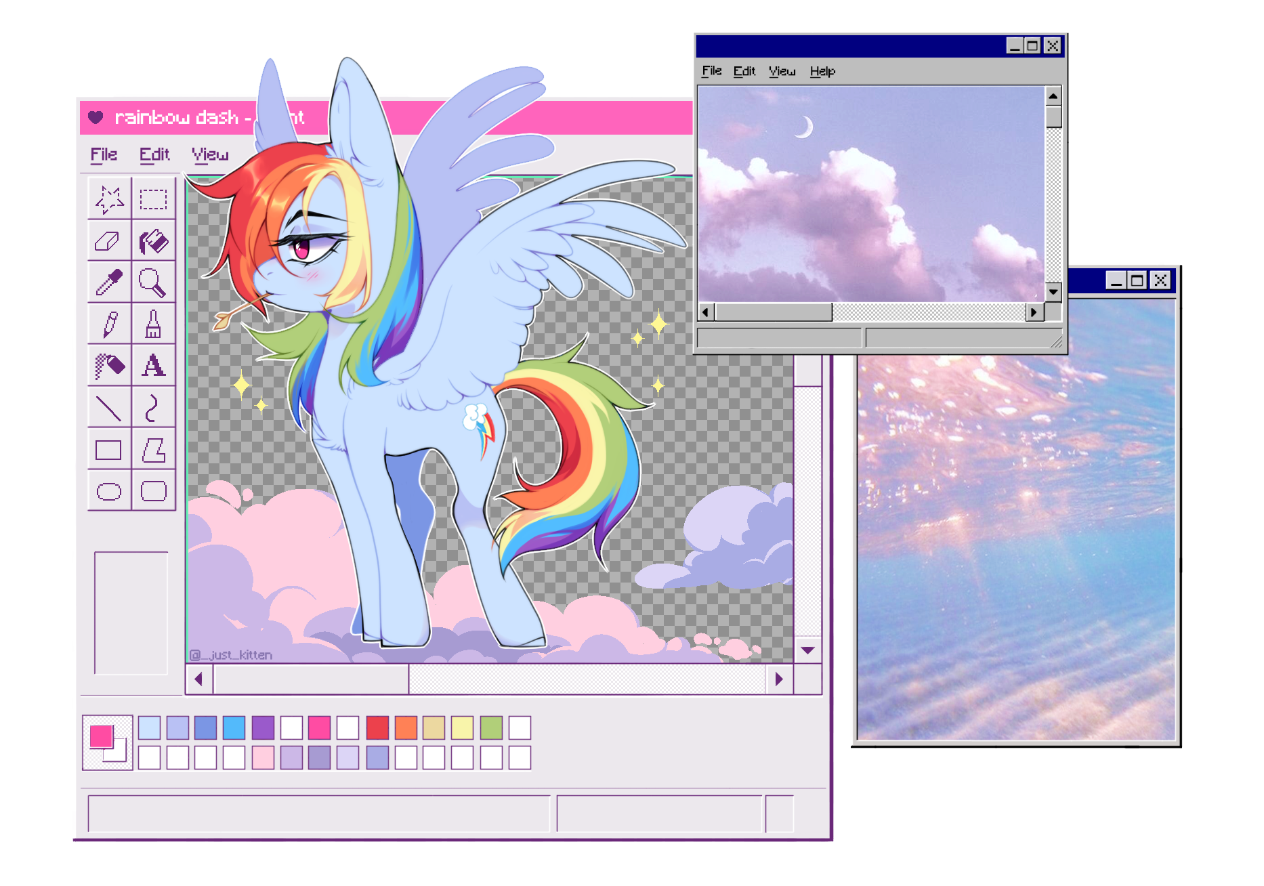Maximize the ocean water window
The width and height of the screenshot is (1264, 886).
click(x=1137, y=280)
